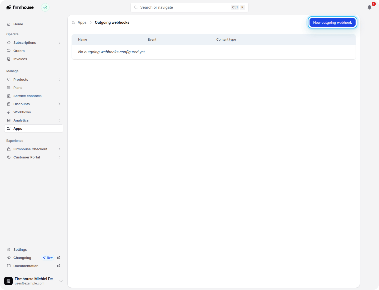The width and height of the screenshot is (379, 290).
Task: Click the Changelog megaphone icon
Action: 9,258
